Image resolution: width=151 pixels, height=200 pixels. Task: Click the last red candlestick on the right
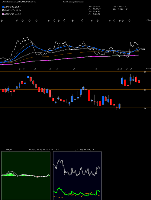139,82
